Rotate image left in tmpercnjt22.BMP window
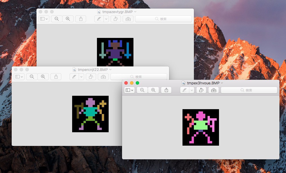286x173 pixels. (x=91, y=77)
